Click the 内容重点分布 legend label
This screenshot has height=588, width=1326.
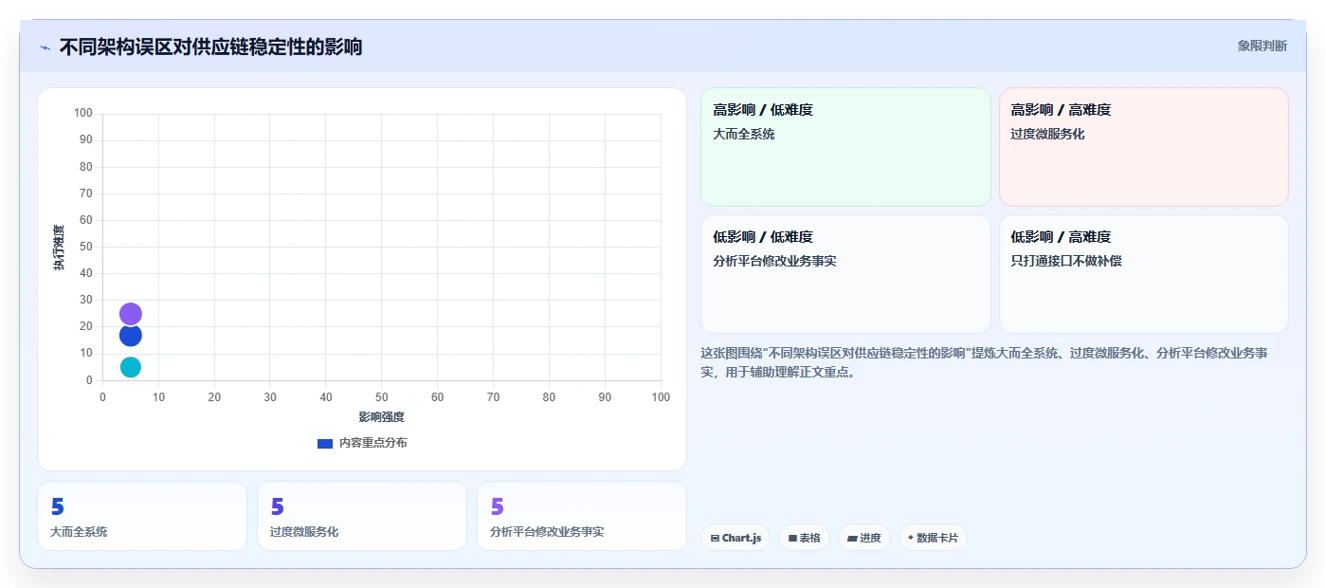pos(373,443)
